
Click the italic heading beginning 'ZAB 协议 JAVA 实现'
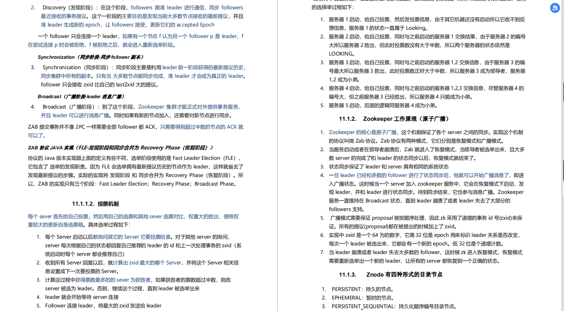coord(121,148)
